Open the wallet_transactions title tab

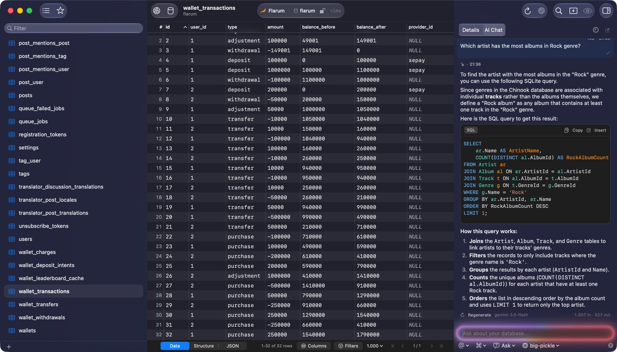(209, 8)
